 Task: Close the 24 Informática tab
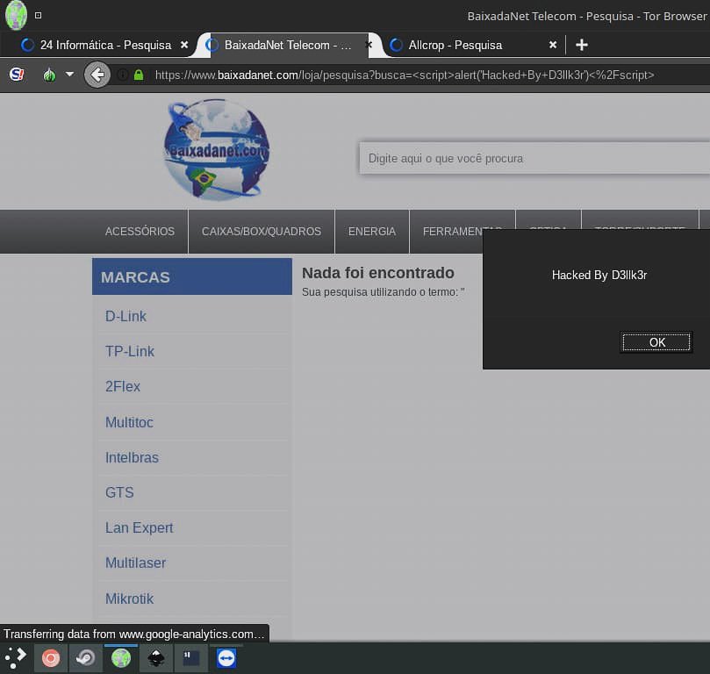(x=184, y=45)
